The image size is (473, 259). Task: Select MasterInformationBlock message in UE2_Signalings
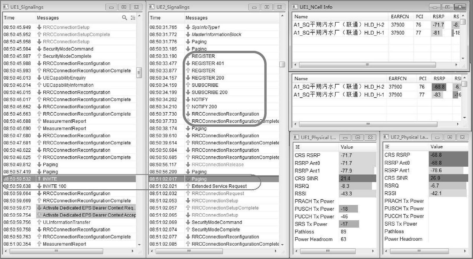pyautogui.click(x=214, y=34)
